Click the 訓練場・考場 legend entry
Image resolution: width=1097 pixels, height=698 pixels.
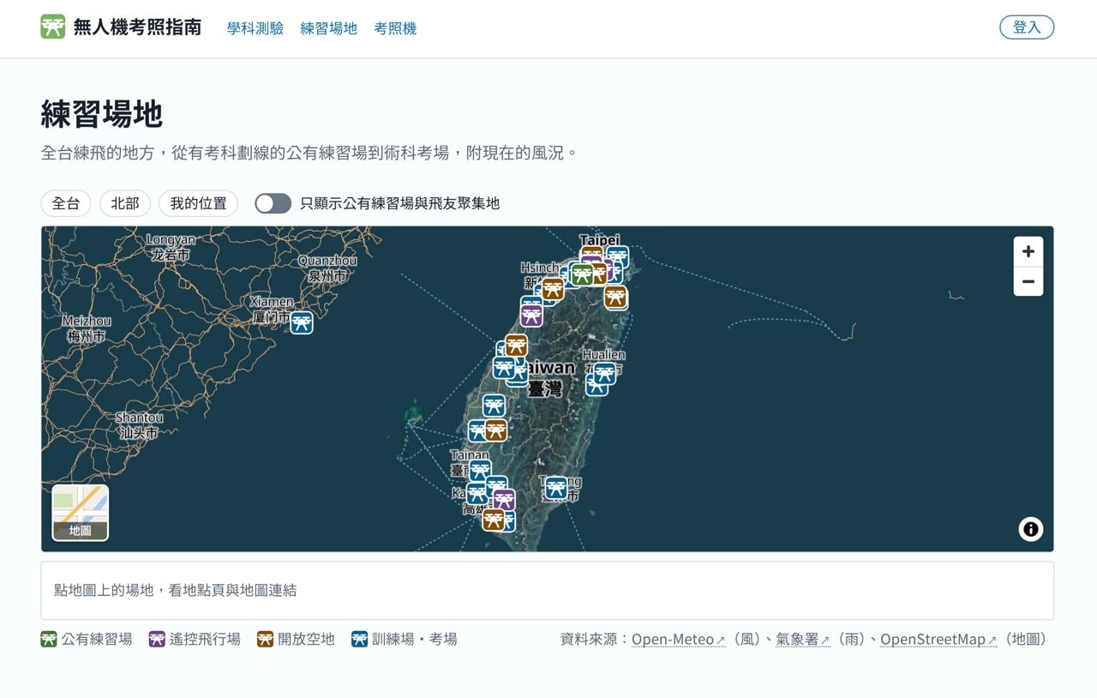click(404, 639)
